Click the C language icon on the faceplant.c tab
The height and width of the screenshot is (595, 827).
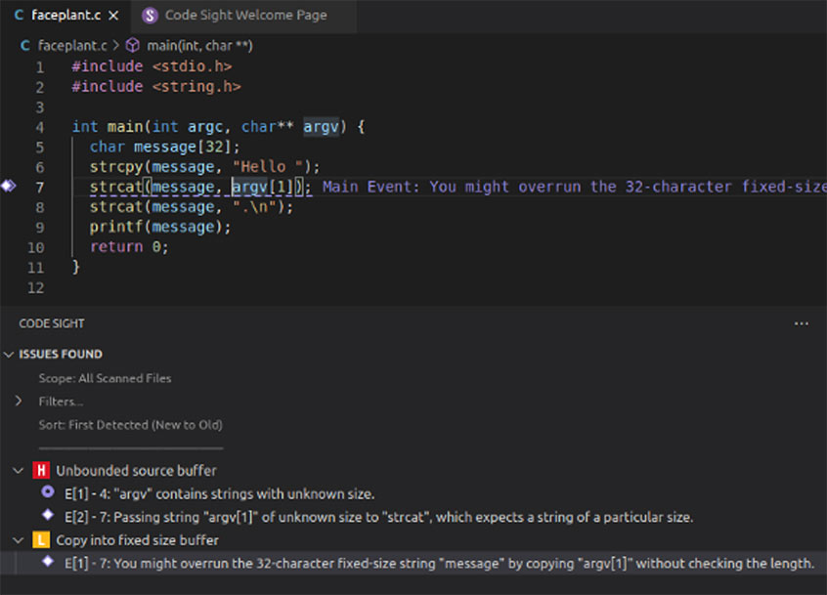[x=22, y=15]
